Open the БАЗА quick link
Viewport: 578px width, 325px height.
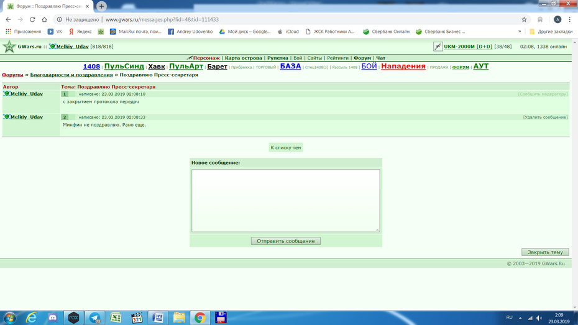pos(290,66)
